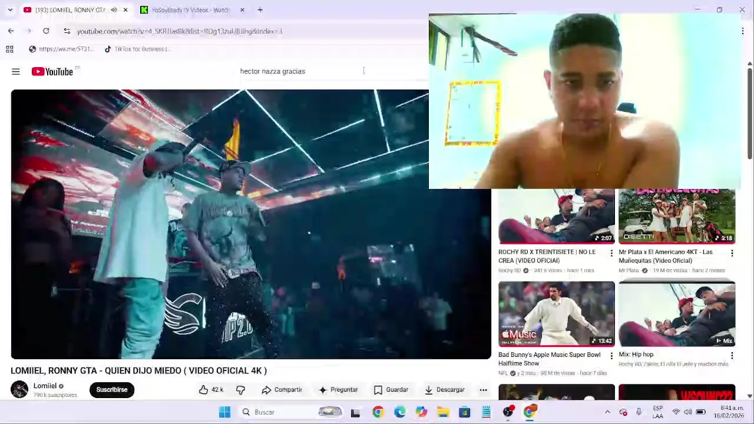Open Las Muñequitas video thumbnail
Image resolution: width=754 pixels, height=424 pixels.
click(677, 216)
